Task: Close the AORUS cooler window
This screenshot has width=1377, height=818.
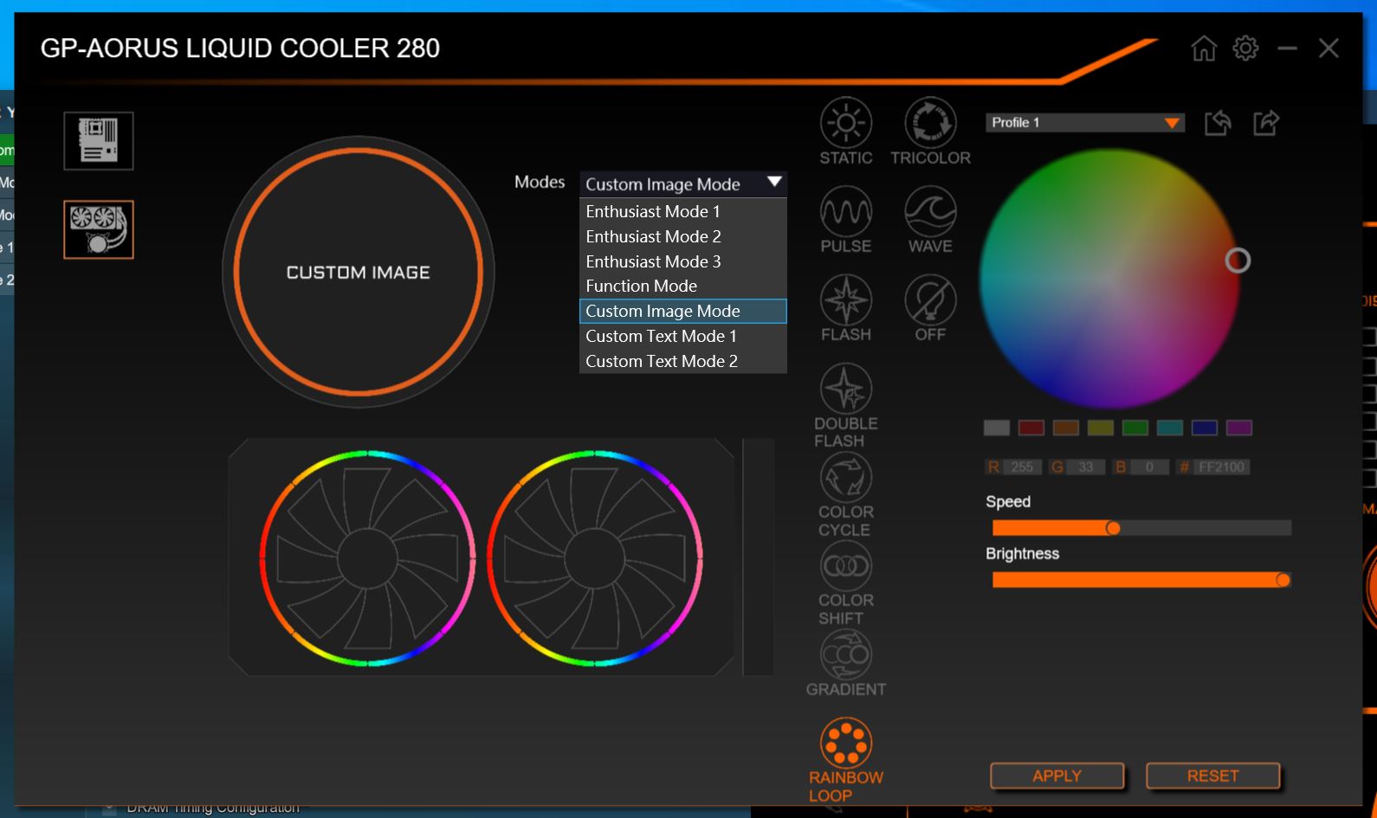Action: 1329,48
